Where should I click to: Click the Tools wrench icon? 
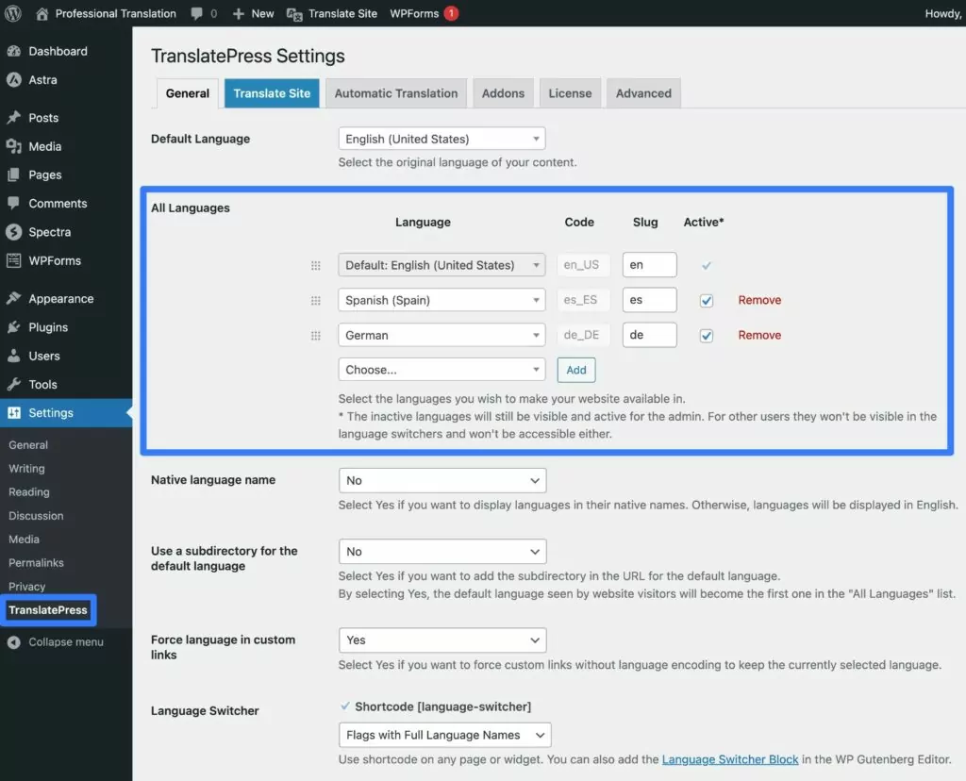click(13, 384)
